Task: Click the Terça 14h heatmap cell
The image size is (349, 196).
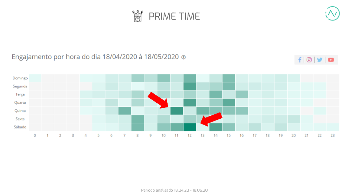Action: tap(216, 94)
